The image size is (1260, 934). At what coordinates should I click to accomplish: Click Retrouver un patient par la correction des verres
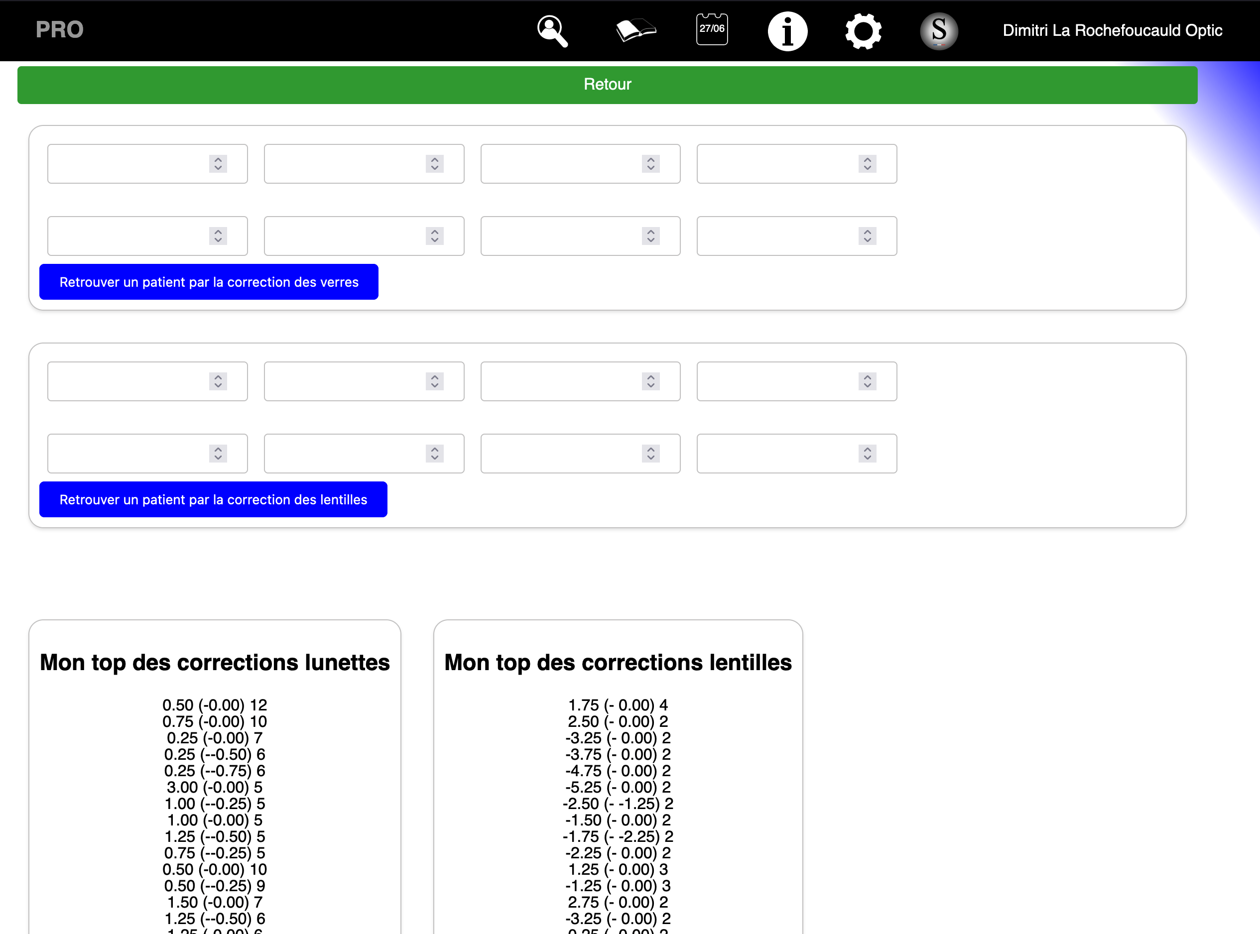(209, 282)
